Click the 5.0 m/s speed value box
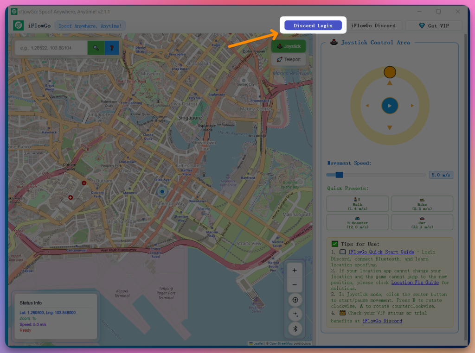 point(441,175)
